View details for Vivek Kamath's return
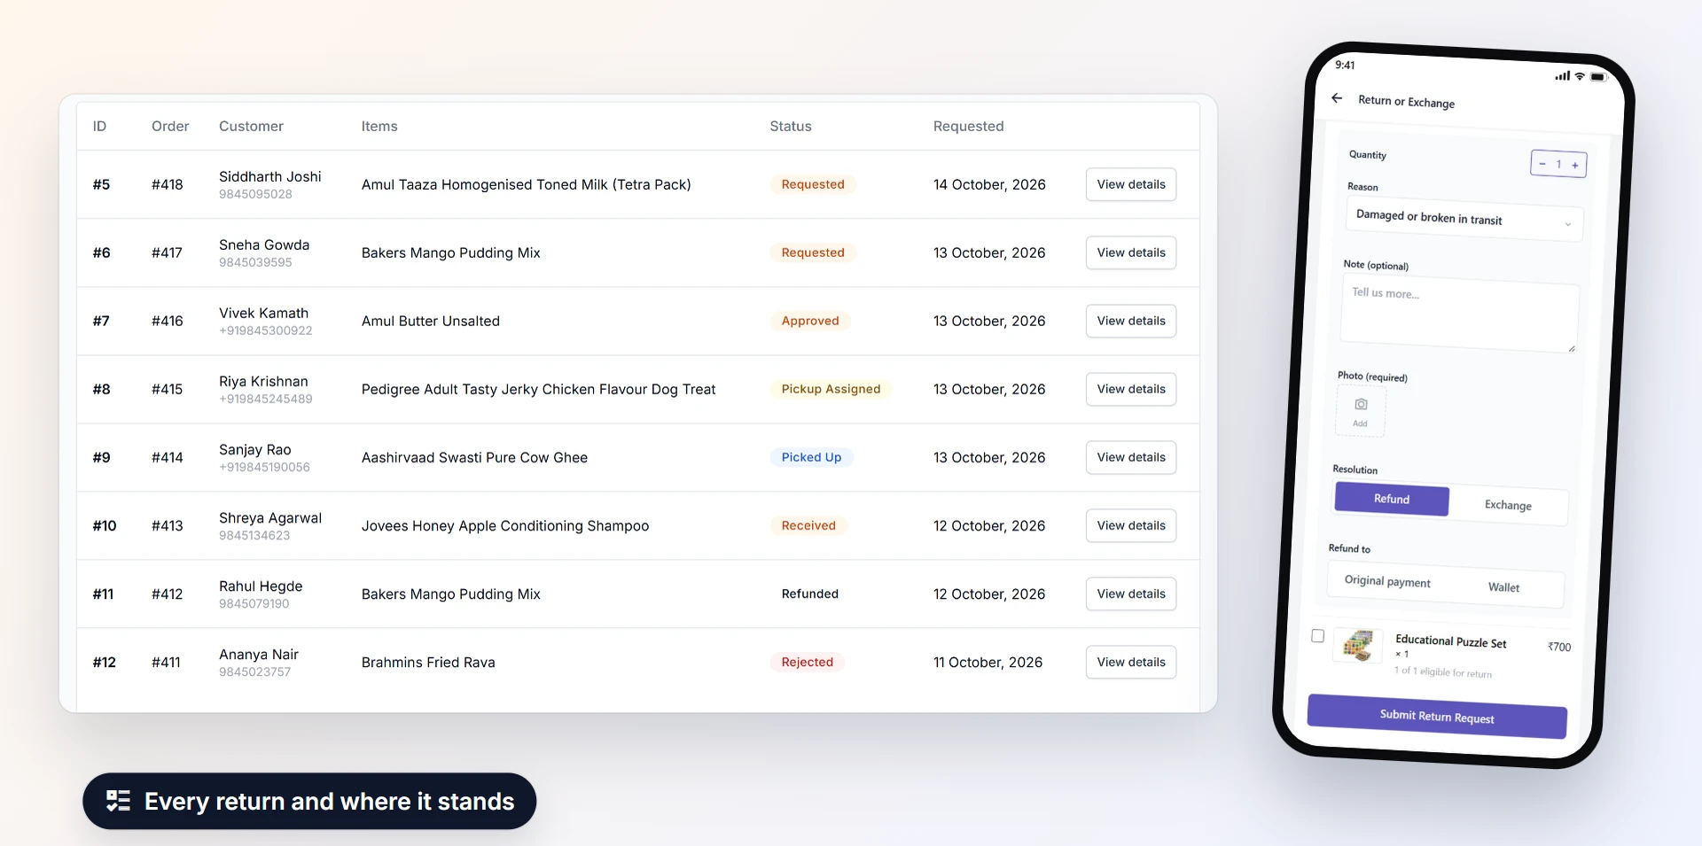 pos(1131,321)
